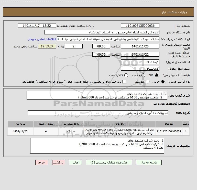Click the ردیف column header
This screenshot has height=190, width=197.
coord(186,124)
